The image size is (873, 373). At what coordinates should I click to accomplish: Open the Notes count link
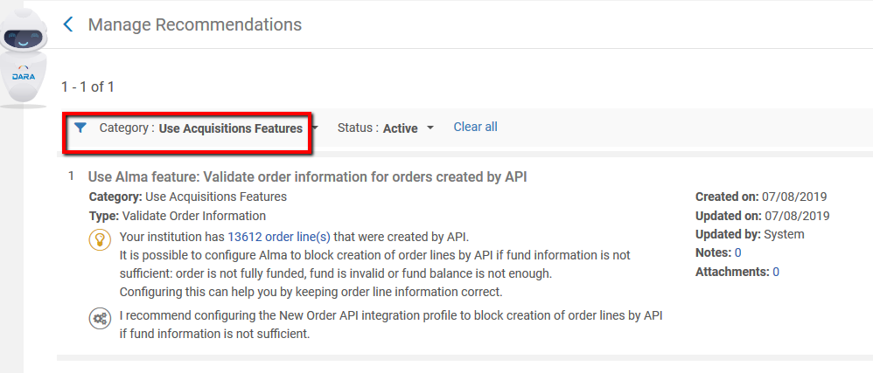pos(737,253)
